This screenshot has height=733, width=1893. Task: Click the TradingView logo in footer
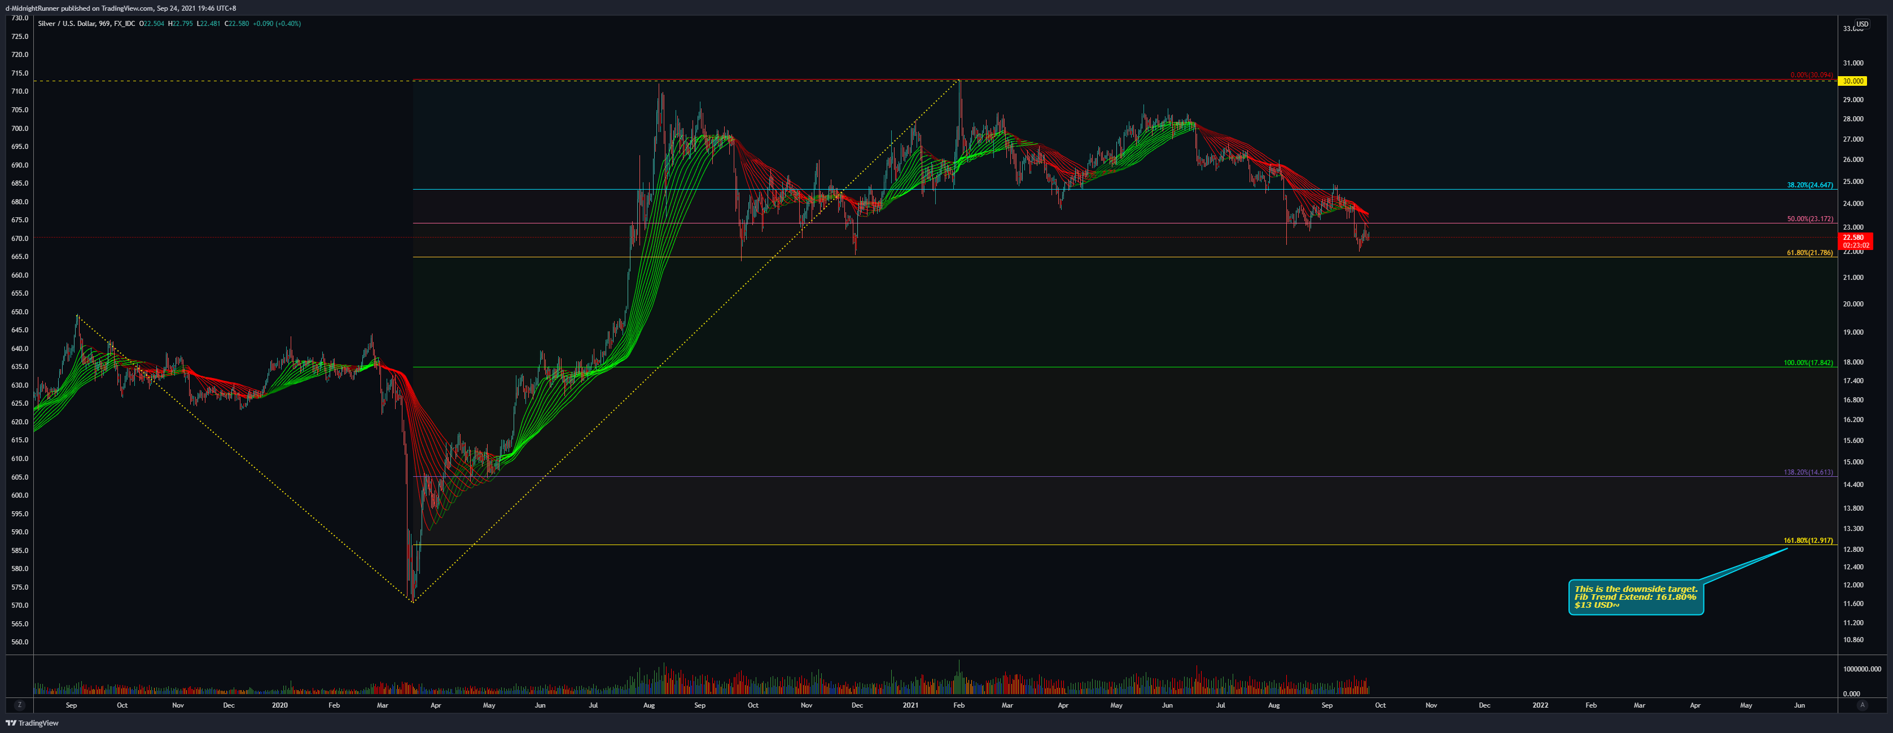tap(32, 723)
